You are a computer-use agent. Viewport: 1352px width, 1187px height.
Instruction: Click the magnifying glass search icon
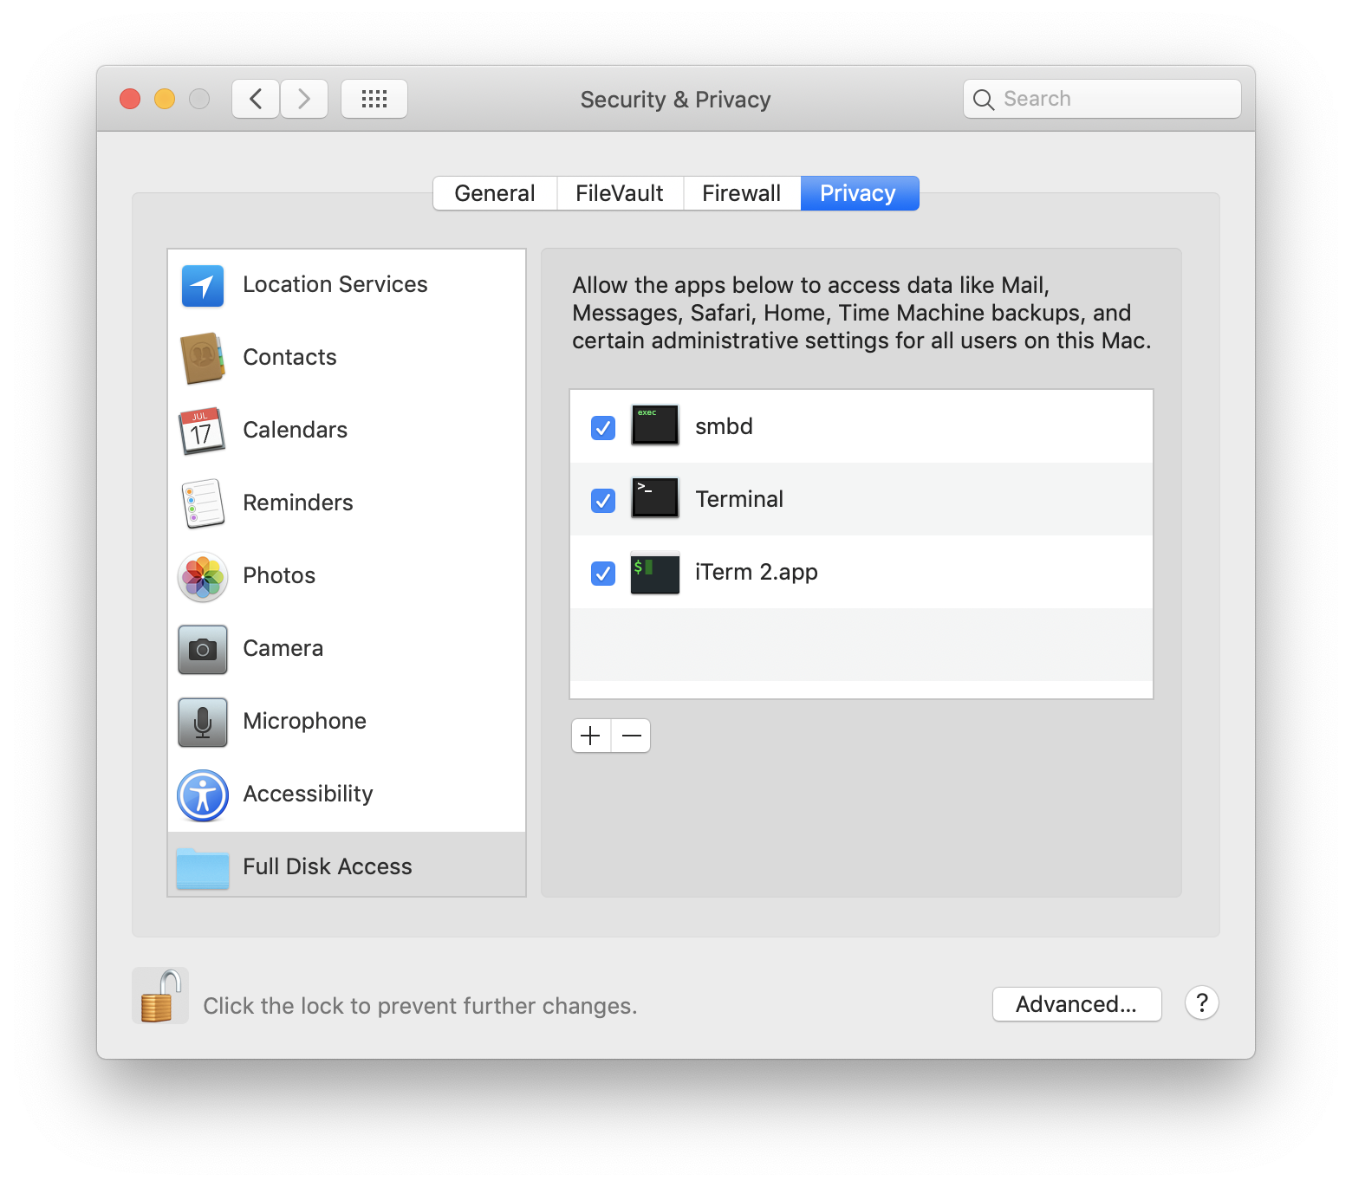coord(983,100)
